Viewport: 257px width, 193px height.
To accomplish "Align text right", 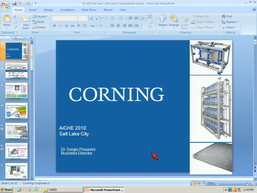I will point(124,25).
